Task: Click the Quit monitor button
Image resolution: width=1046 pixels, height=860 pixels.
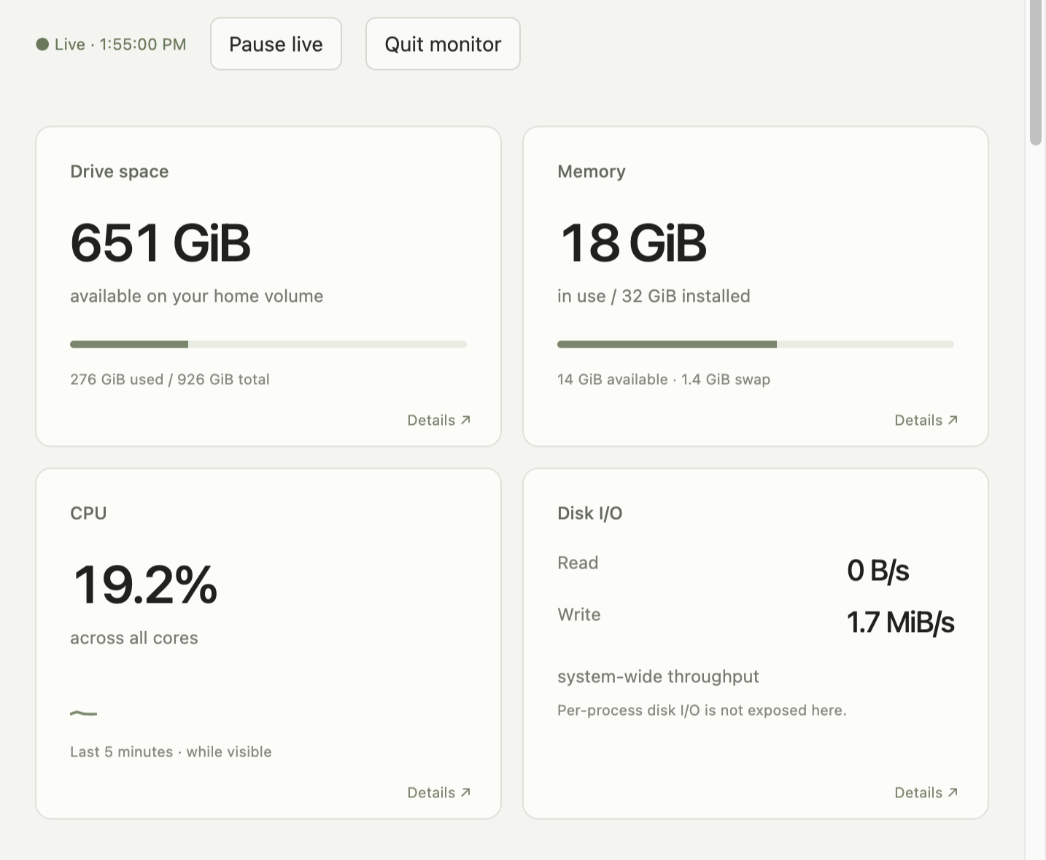Action: (x=443, y=44)
